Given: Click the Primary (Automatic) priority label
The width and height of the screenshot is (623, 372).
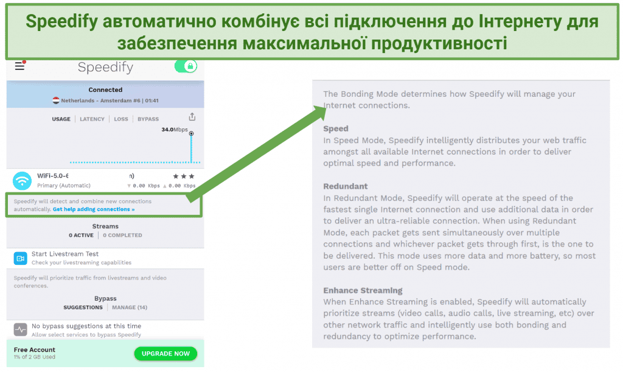Looking at the screenshot, I should point(63,186).
